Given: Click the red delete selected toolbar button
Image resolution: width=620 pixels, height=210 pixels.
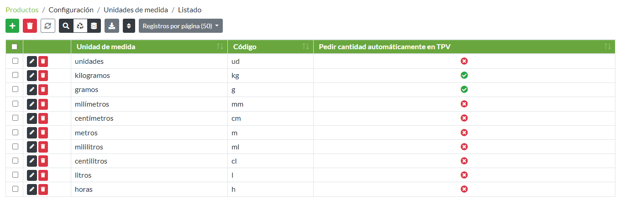Looking at the screenshot, I should tap(30, 26).
